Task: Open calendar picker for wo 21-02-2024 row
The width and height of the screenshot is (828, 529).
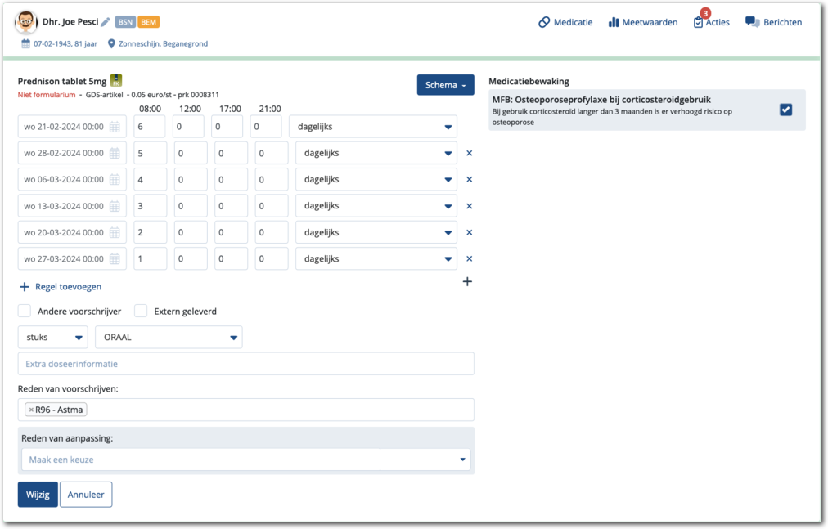Action: pos(115,127)
